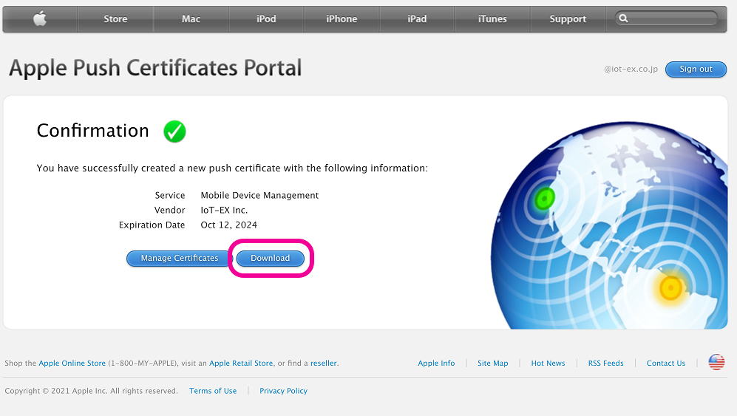This screenshot has height=416, width=737.
Task: Click the Manage Certificates button
Action: [180, 259]
